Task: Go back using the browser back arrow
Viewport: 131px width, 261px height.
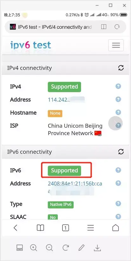Action: coord(15,228)
